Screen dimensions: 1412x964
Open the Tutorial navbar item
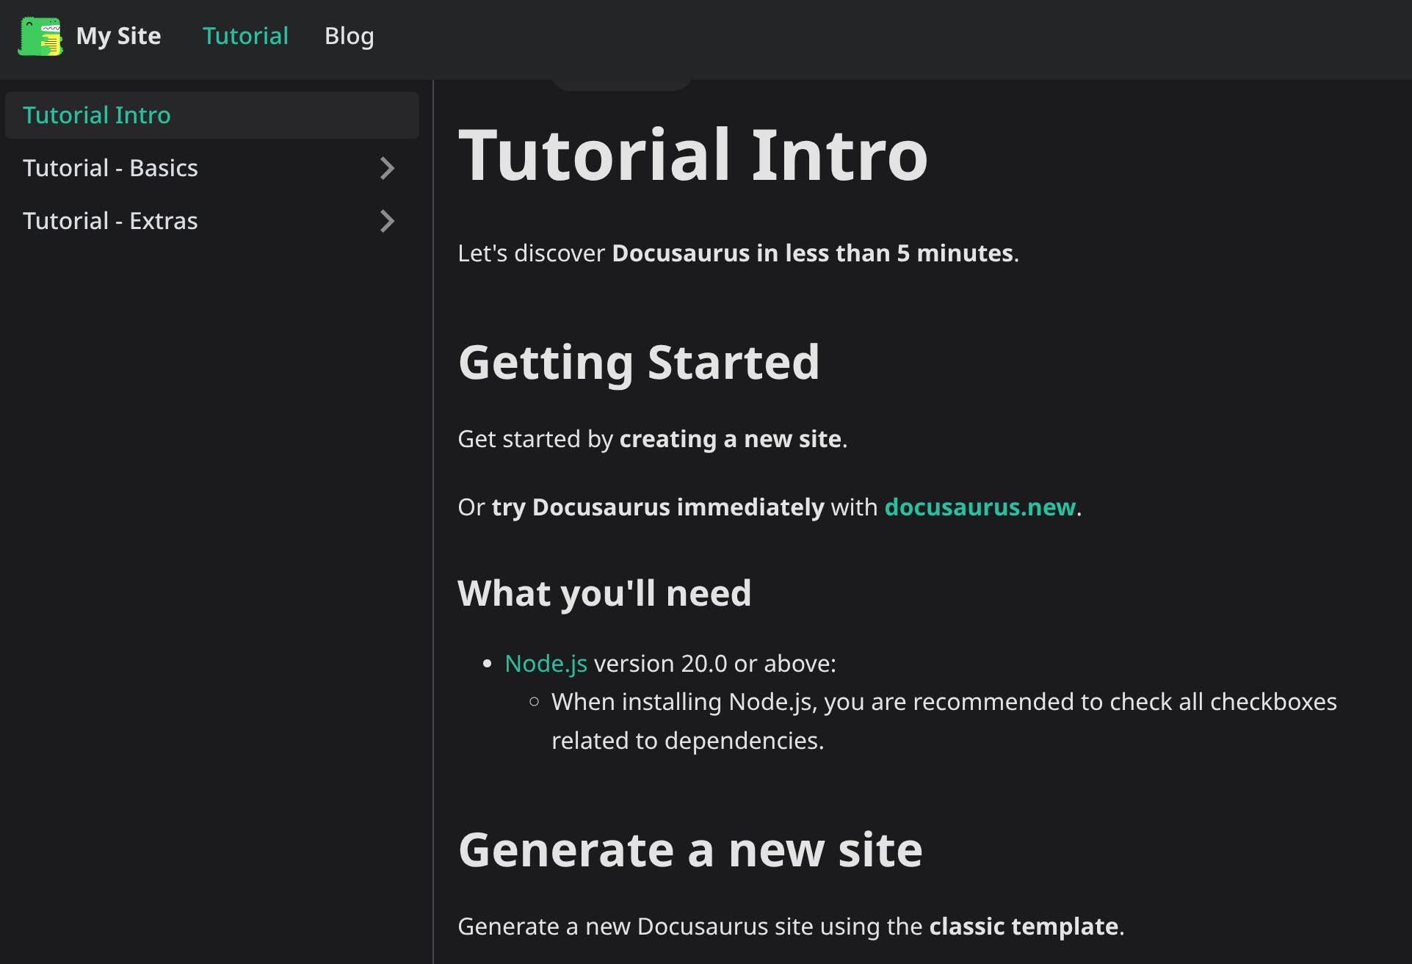click(x=245, y=36)
